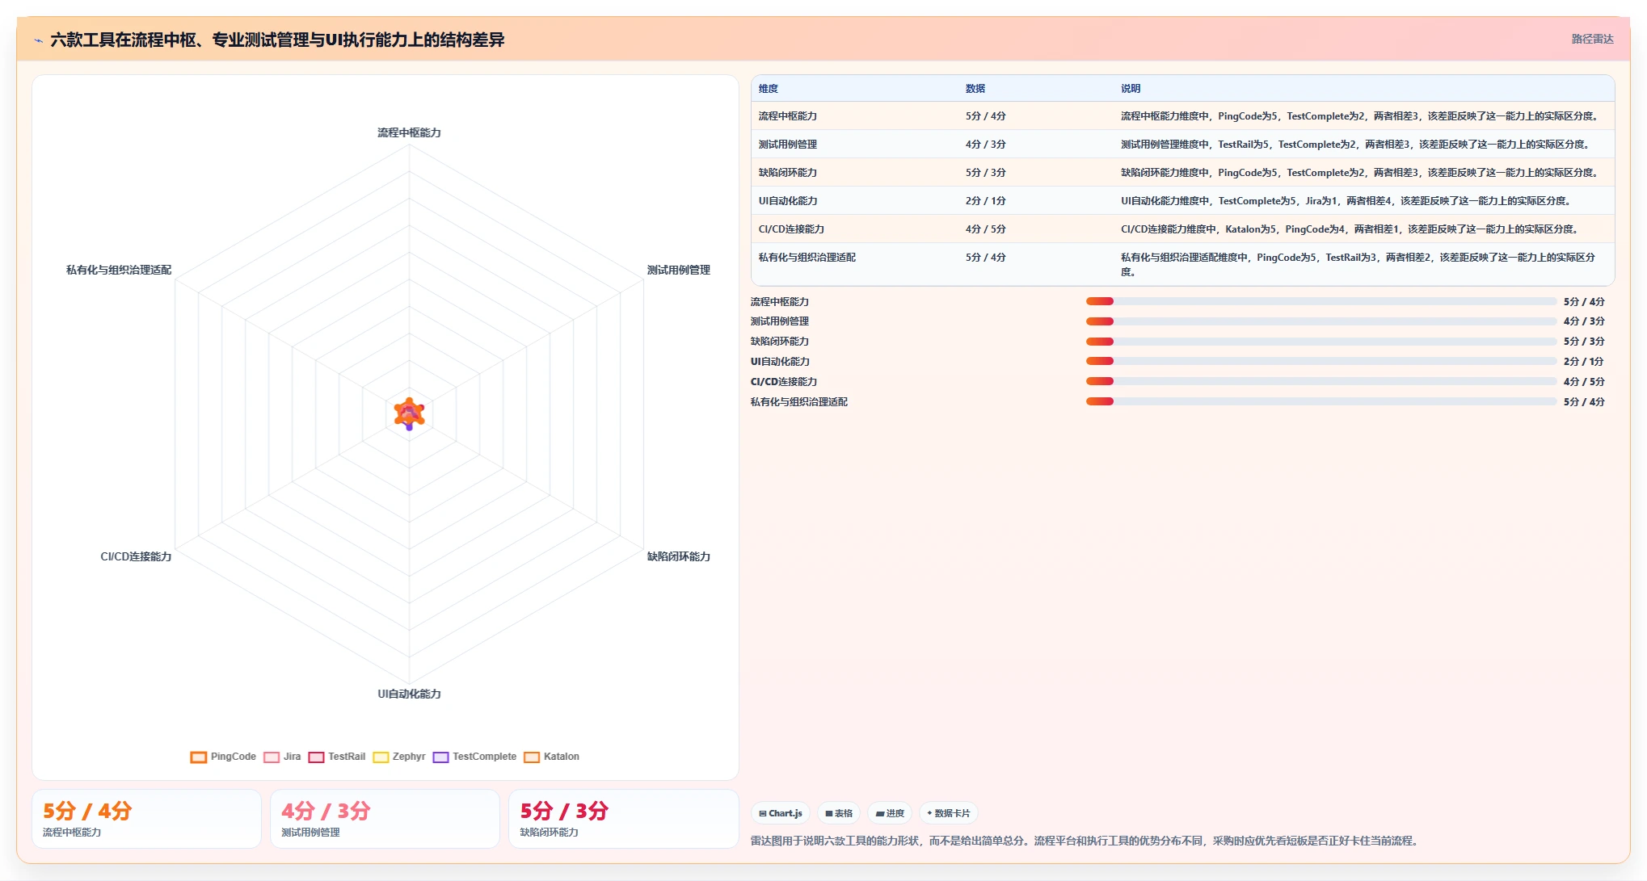Viewport: 1647px width, 881px height.
Task: Click the 路径雷达 label in header
Action: coord(1592,39)
